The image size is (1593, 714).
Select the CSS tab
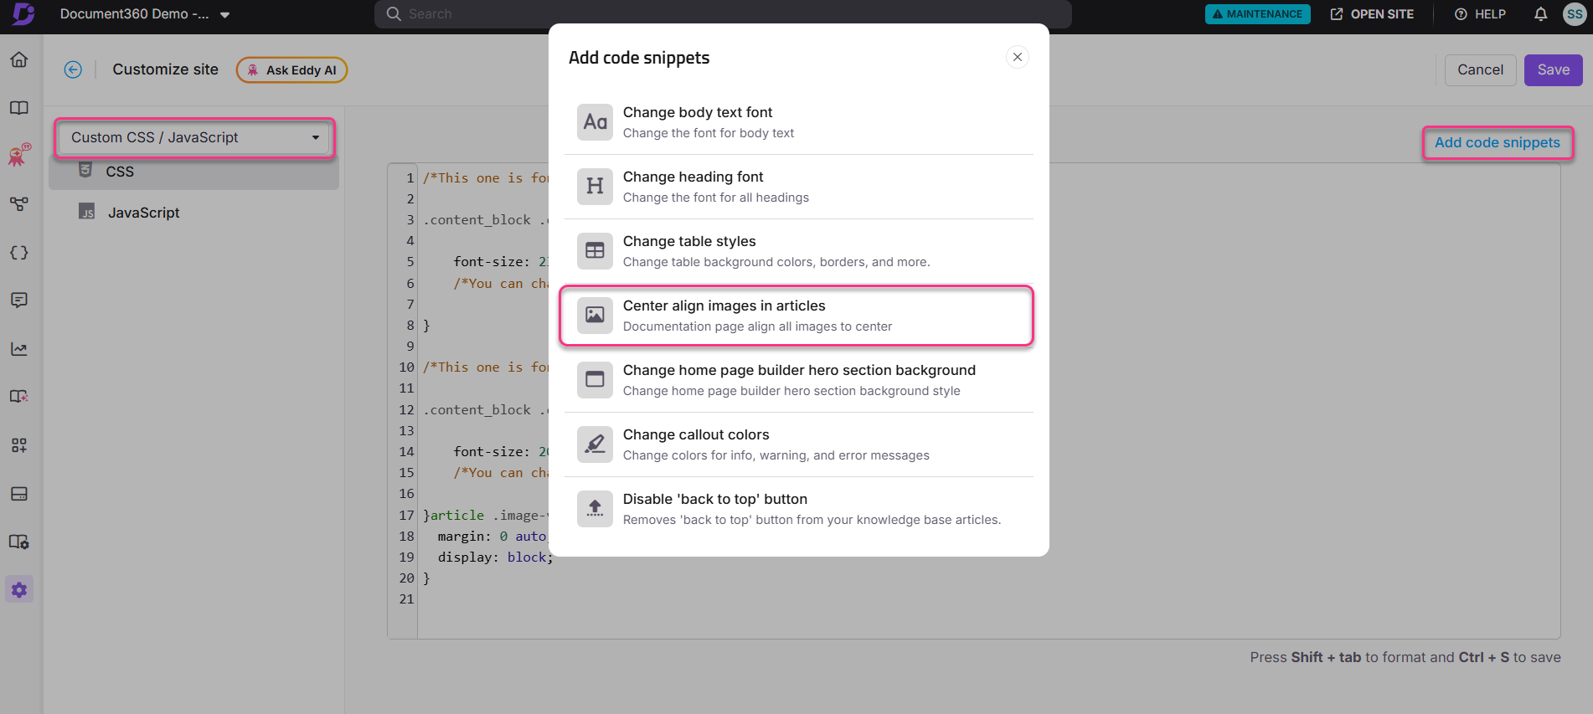click(x=193, y=171)
